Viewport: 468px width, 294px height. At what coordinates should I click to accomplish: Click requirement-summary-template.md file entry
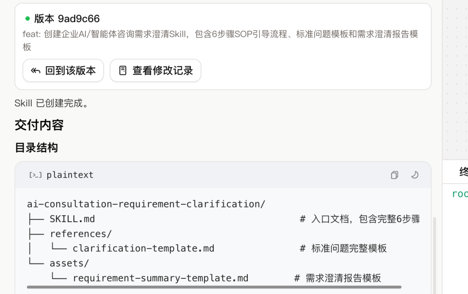(160, 278)
